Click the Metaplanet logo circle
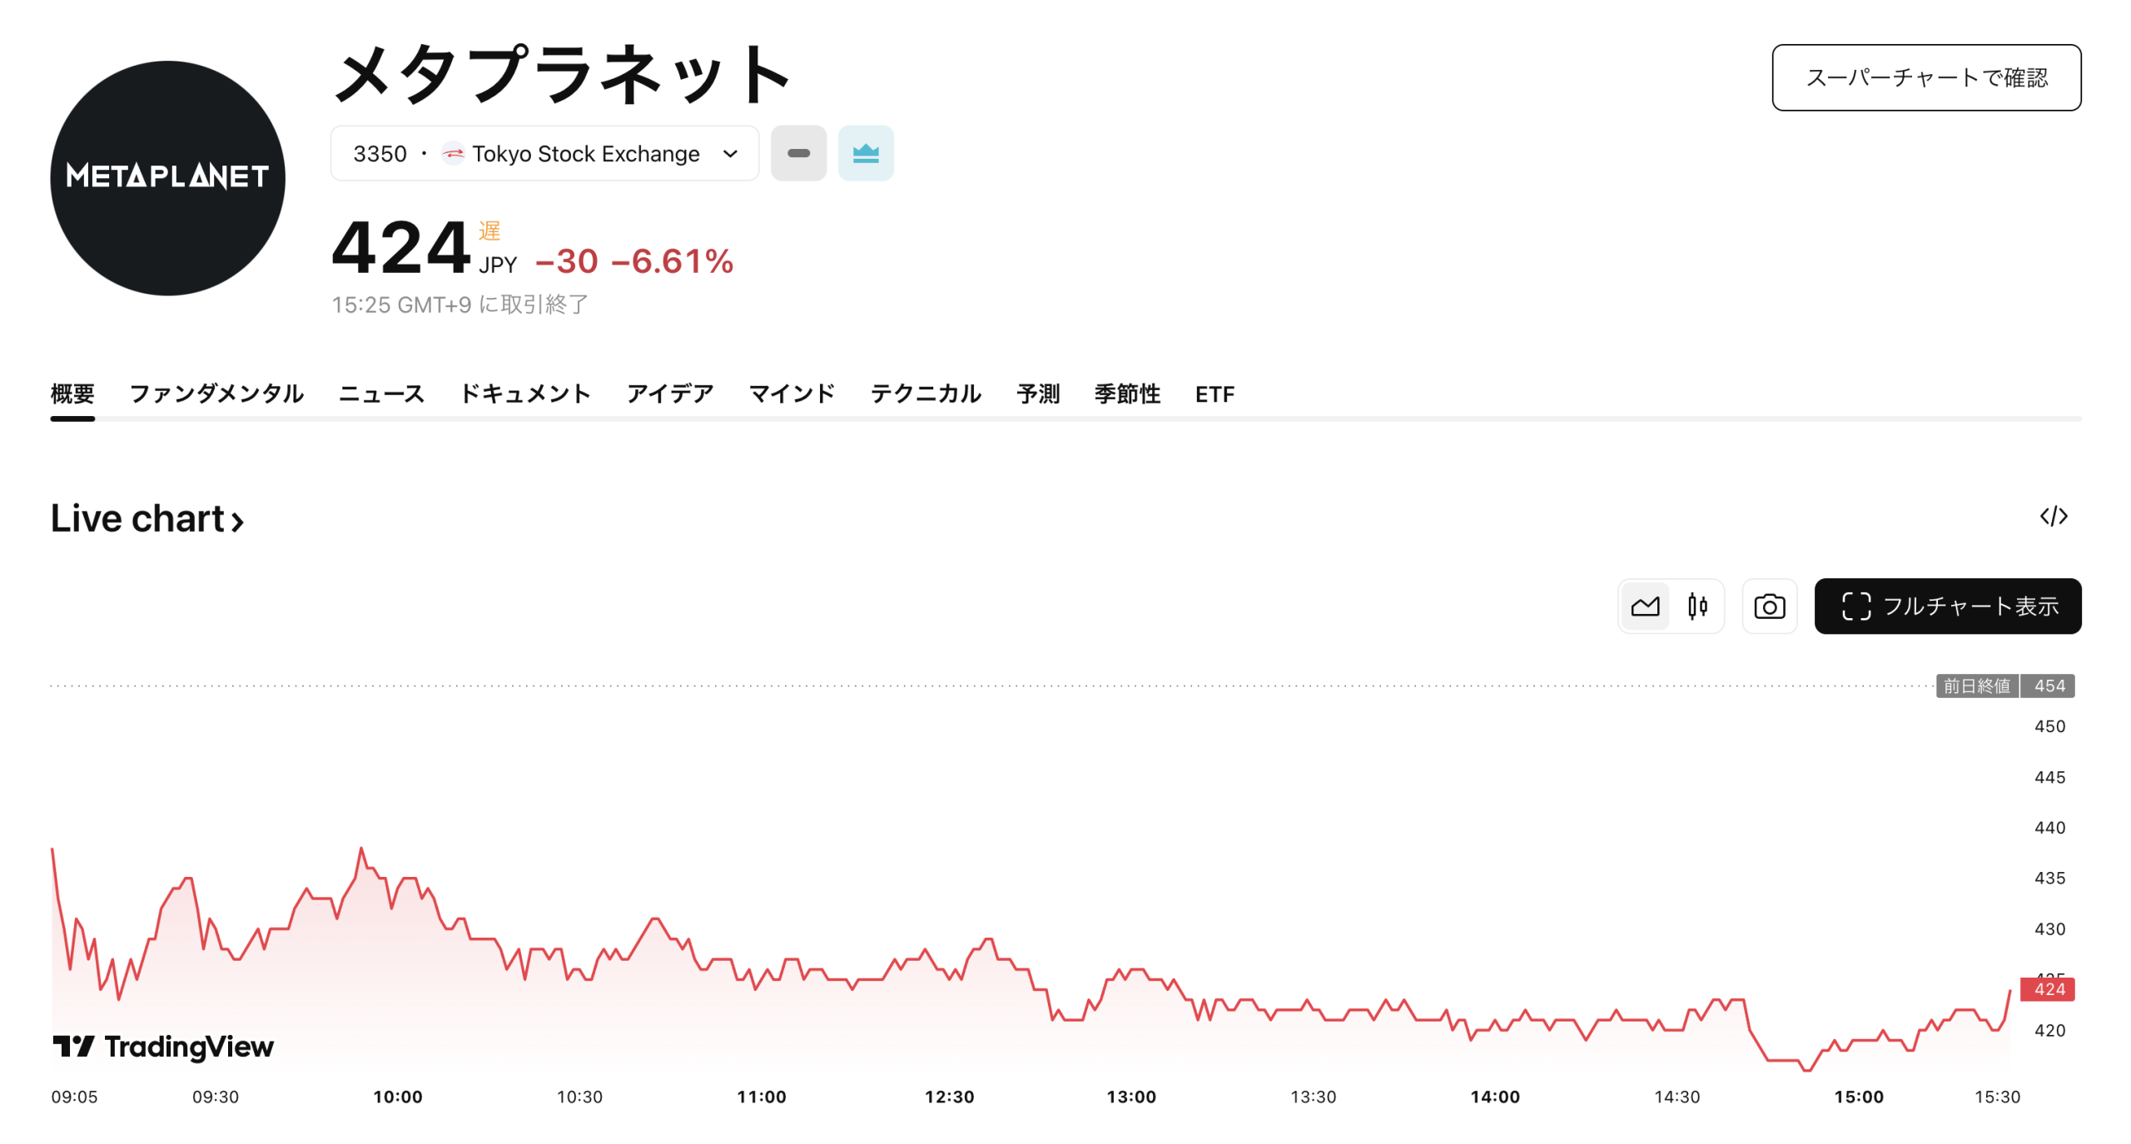This screenshot has height=1144, width=2131. (167, 177)
